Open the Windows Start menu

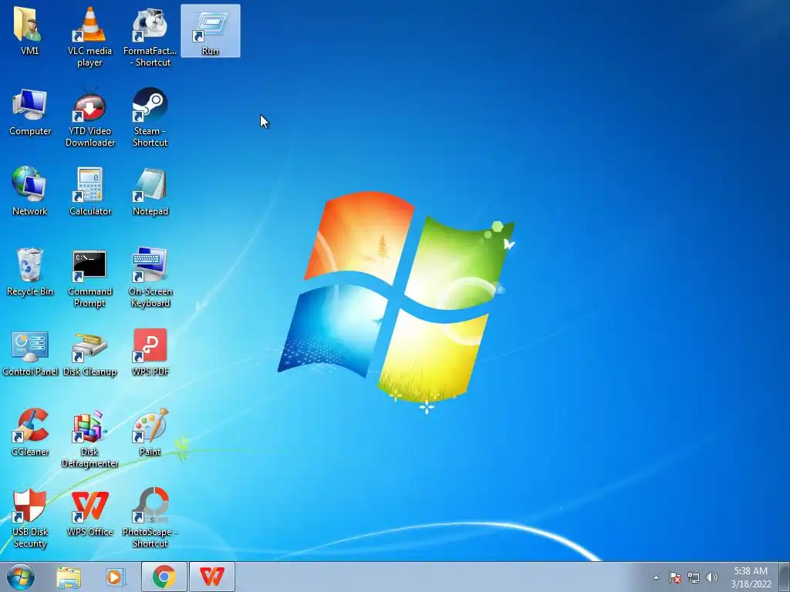point(21,577)
